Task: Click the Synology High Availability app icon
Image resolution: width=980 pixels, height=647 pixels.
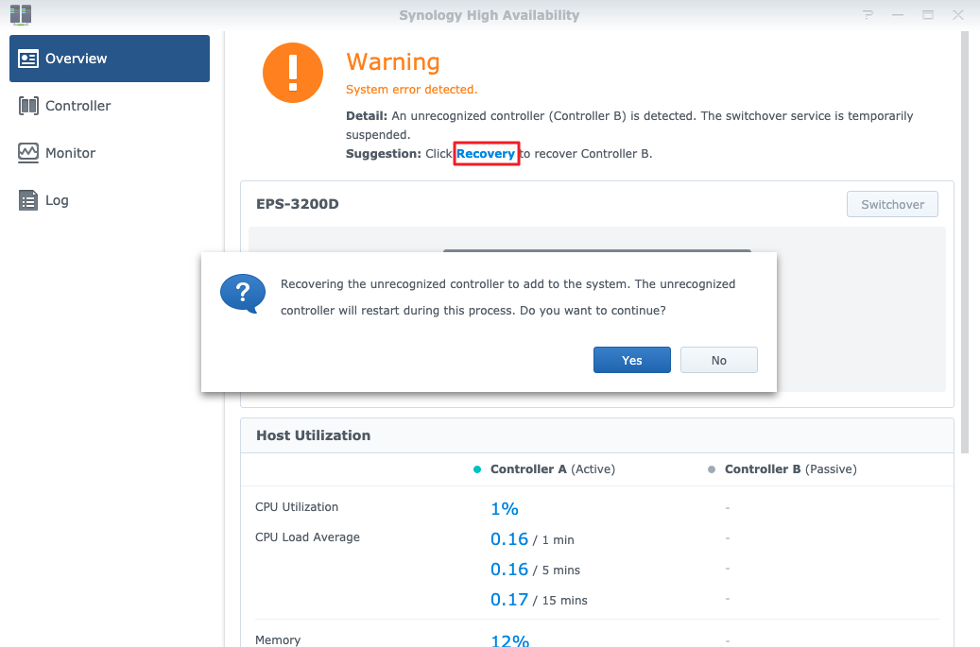Action: [21, 14]
